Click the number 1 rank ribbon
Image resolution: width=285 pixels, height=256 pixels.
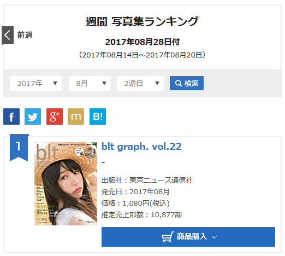(19, 148)
